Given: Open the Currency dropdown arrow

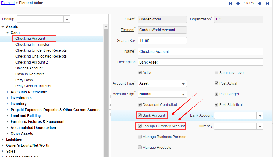Looking at the screenshot, I should 260,126.
